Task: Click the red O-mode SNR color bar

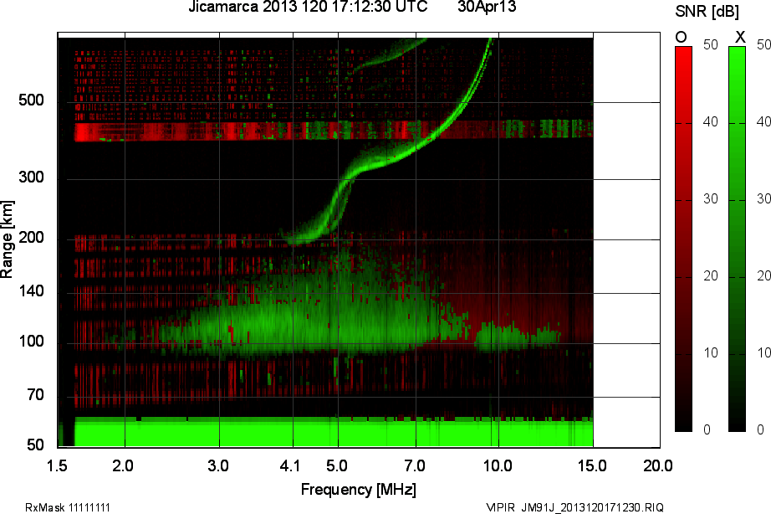Action: pos(683,239)
